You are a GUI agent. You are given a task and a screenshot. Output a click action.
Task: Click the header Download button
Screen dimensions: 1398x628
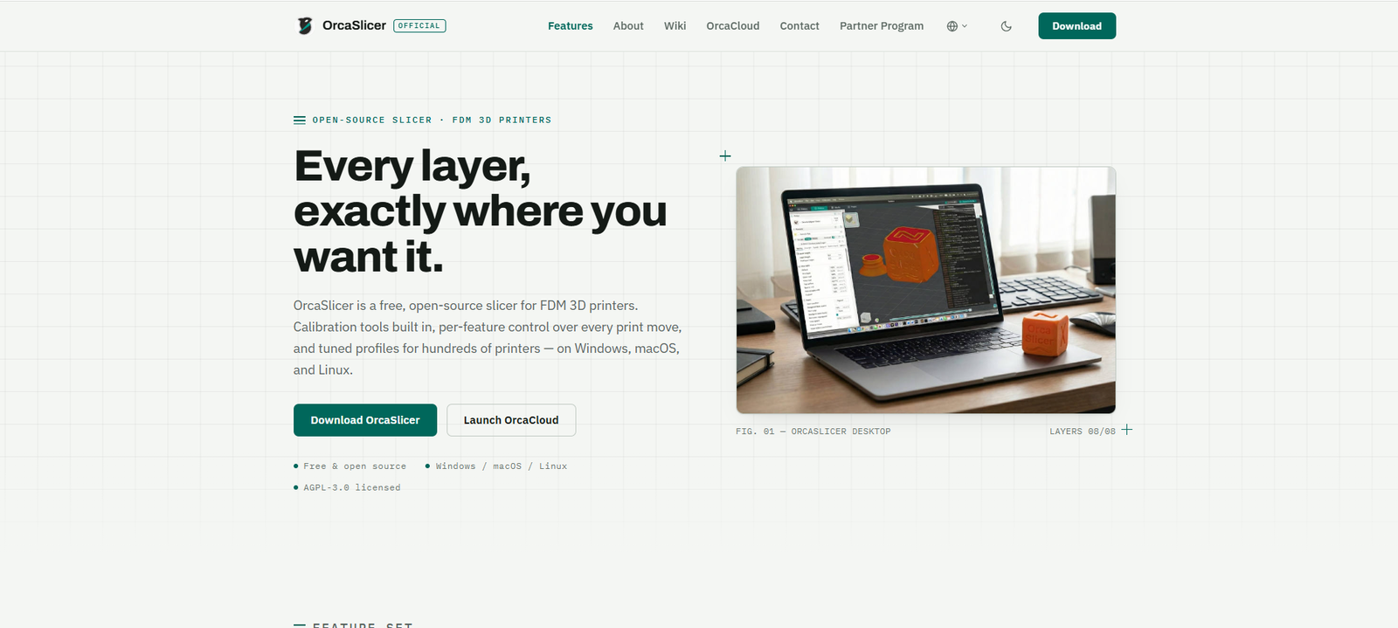[x=1076, y=26]
